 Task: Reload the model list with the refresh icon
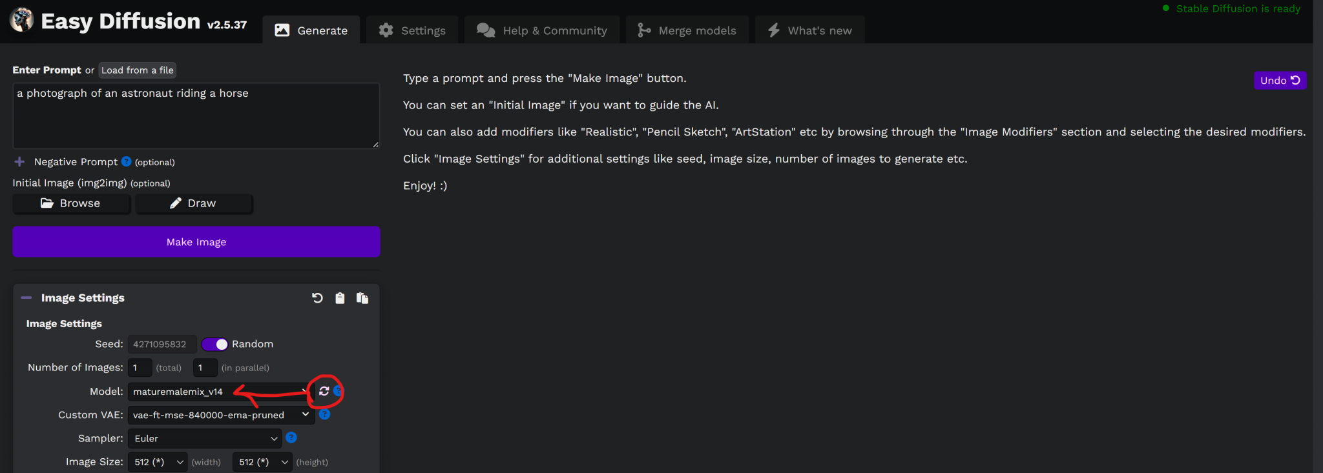324,391
